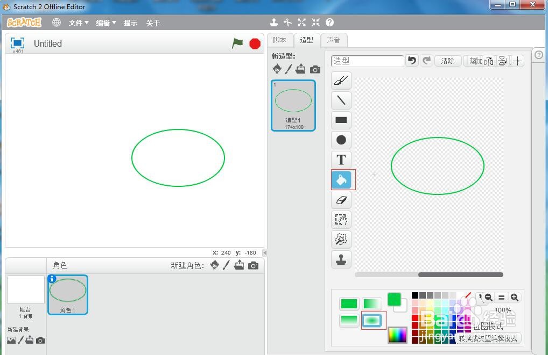This screenshot has width=548, height=355.
Task: Paint a new backdrop
Action: 20,339
